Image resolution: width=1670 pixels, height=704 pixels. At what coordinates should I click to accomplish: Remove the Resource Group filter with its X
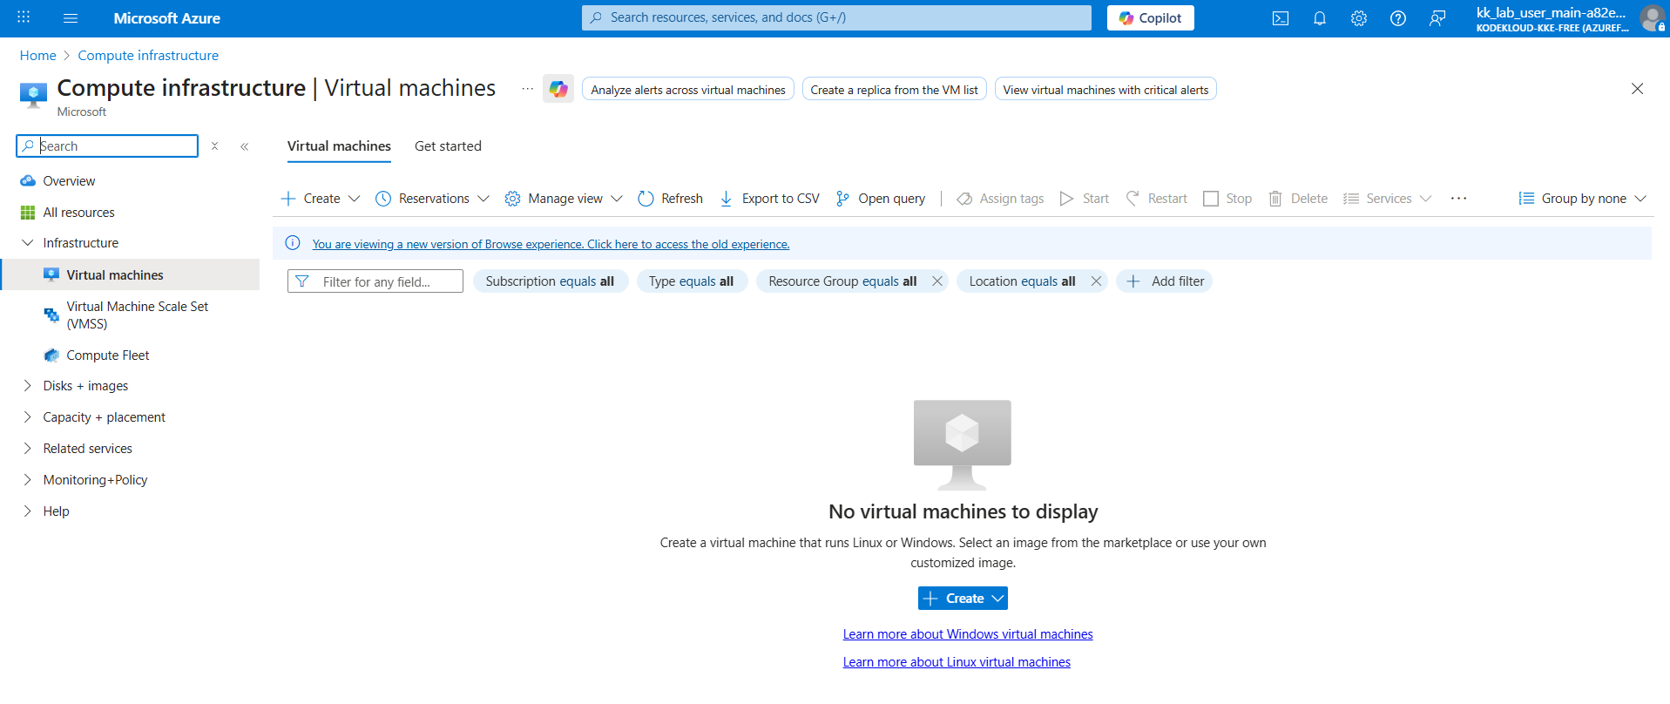pos(937,281)
